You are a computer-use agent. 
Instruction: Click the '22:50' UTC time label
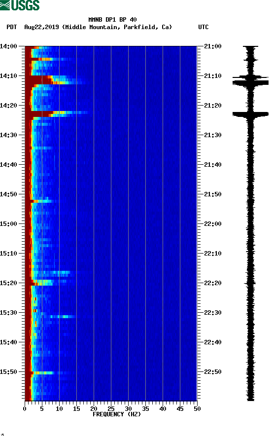pos(213,372)
